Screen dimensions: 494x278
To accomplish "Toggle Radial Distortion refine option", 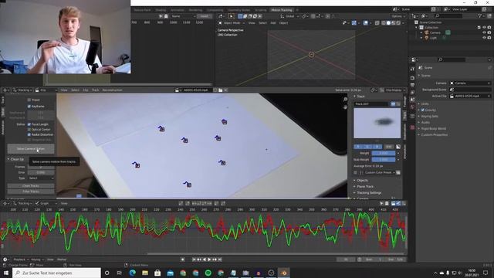I will coord(29,134).
